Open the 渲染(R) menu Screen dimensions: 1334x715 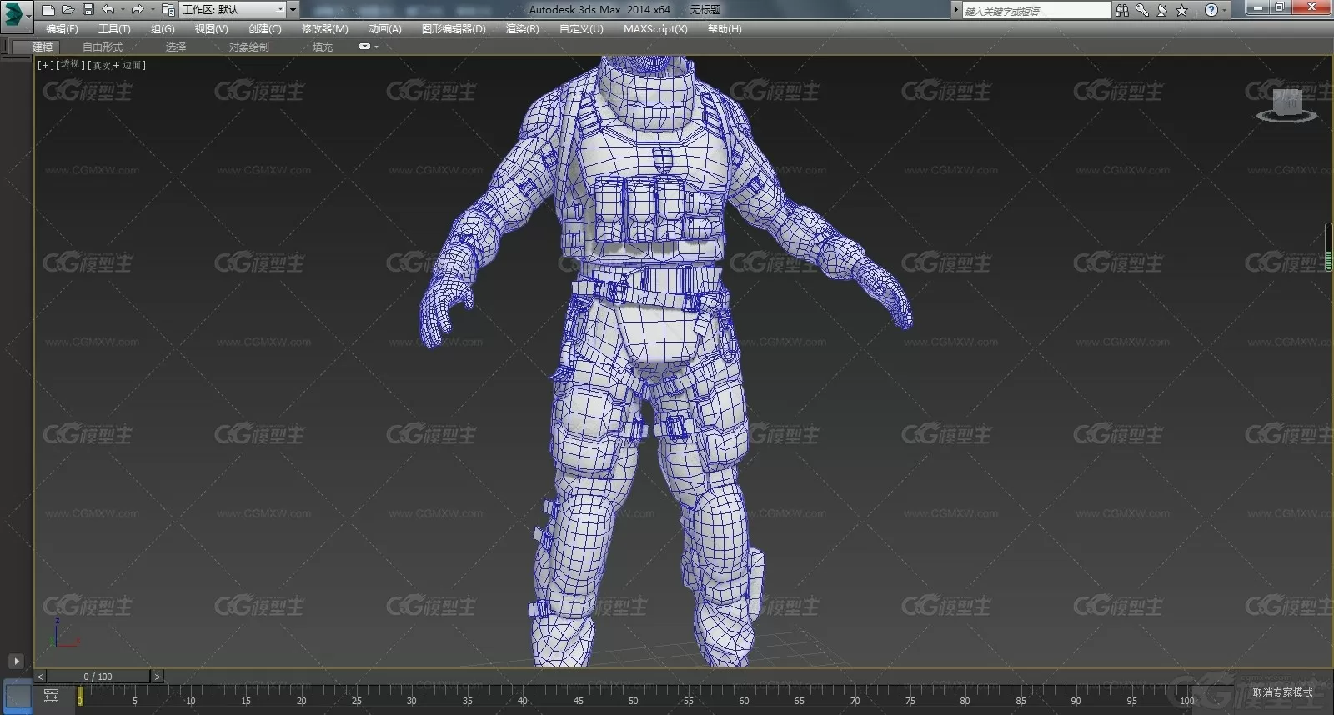(x=522, y=28)
